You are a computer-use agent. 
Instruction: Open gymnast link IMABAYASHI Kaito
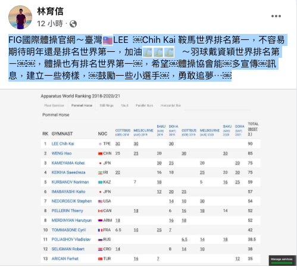coord(68,192)
